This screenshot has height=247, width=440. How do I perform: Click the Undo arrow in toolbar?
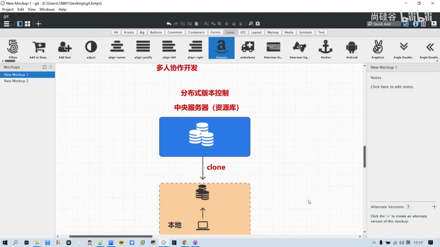169,24
